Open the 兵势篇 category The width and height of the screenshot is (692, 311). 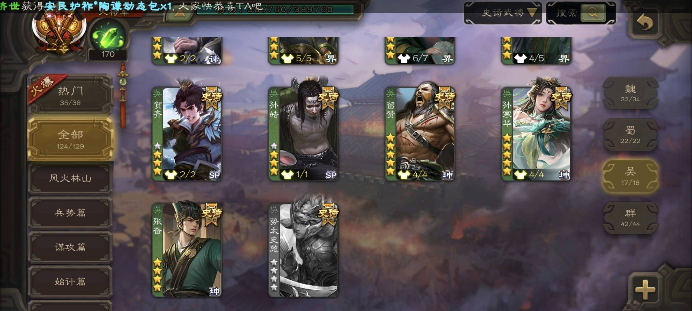pyautogui.click(x=70, y=213)
